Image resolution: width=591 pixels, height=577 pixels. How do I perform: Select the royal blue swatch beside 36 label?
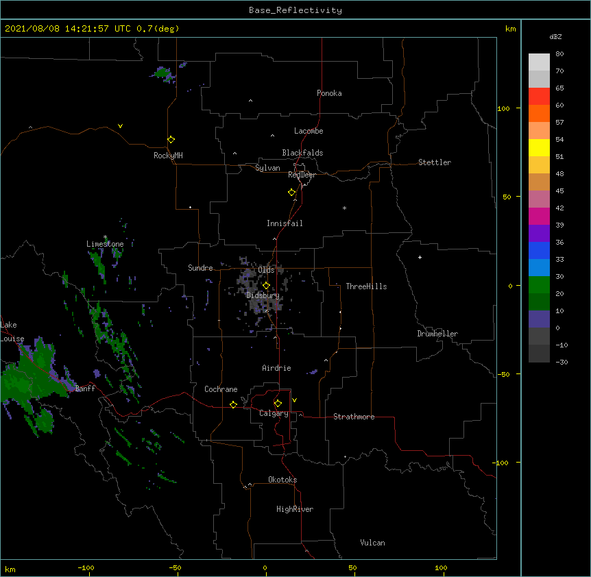pyautogui.click(x=539, y=250)
